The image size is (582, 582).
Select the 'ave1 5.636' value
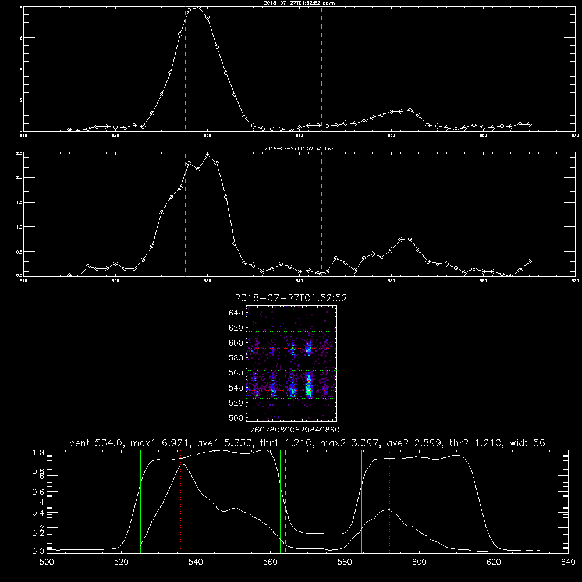coord(224,443)
